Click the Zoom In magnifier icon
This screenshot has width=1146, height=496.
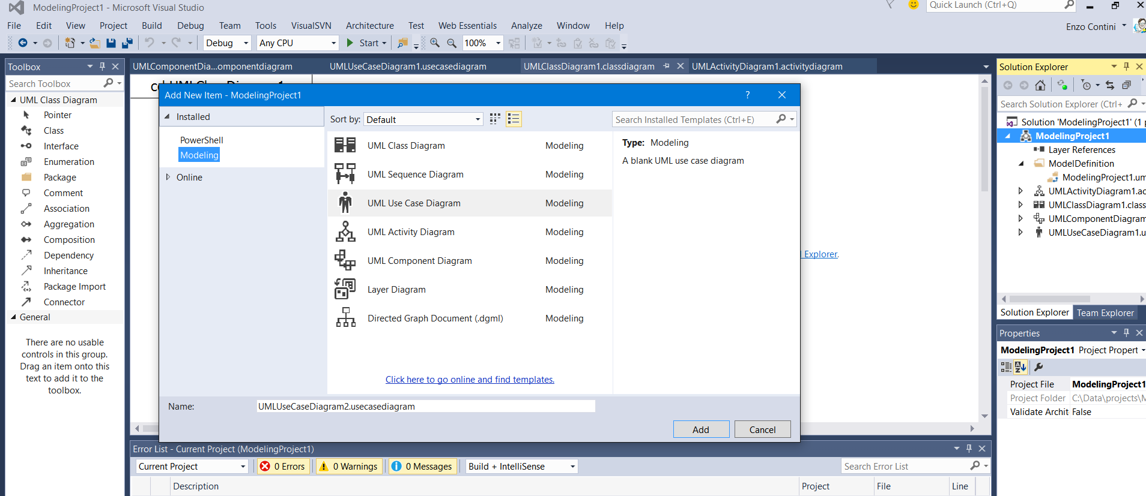435,43
